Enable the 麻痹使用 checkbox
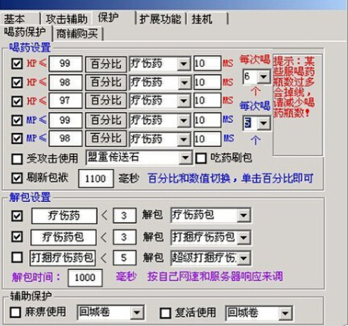 [x=15, y=312]
